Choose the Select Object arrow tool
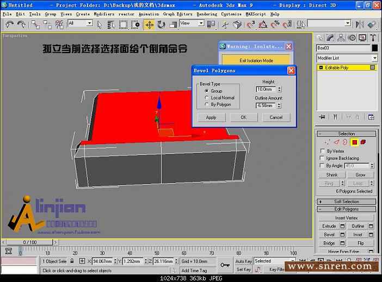Image resolution: width=382 pixels, height=282 pixels. click(x=100, y=24)
